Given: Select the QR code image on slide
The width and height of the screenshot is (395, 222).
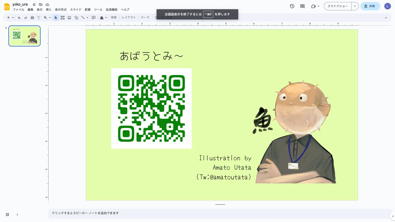Looking at the screenshot, I should 151,109.
